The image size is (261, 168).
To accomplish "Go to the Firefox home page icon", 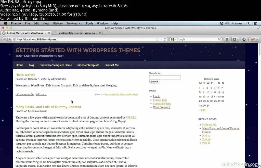I will 227,39.
